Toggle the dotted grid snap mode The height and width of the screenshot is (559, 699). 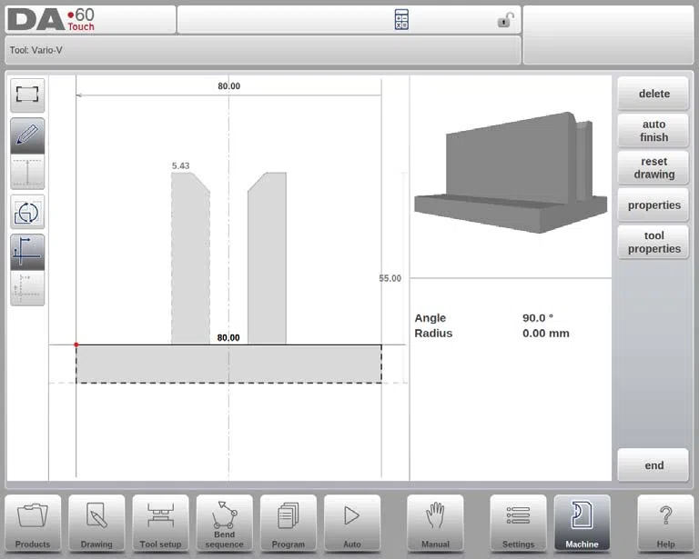point(27,288)
